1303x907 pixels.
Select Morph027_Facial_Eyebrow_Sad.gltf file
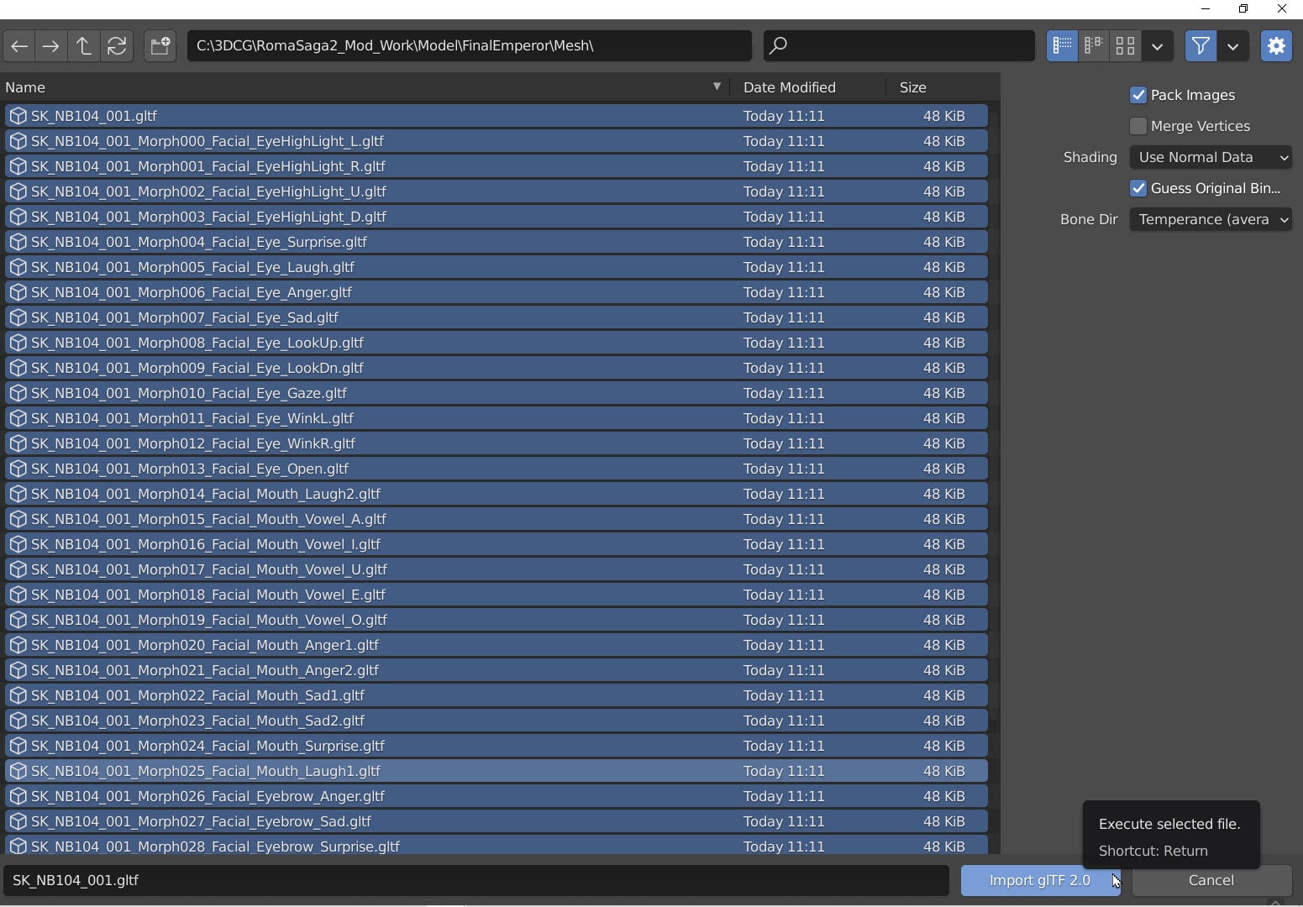tap(496, 821)
